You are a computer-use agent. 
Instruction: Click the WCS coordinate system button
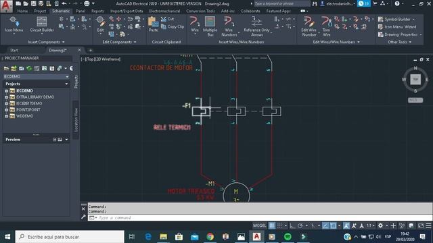coord(415,100)
